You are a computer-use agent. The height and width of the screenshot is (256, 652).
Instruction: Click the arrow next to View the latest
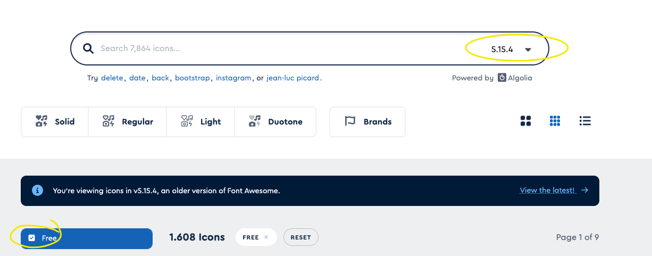coord(585,190)
